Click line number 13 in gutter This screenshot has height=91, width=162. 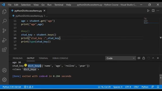click(x=15, y=28)
